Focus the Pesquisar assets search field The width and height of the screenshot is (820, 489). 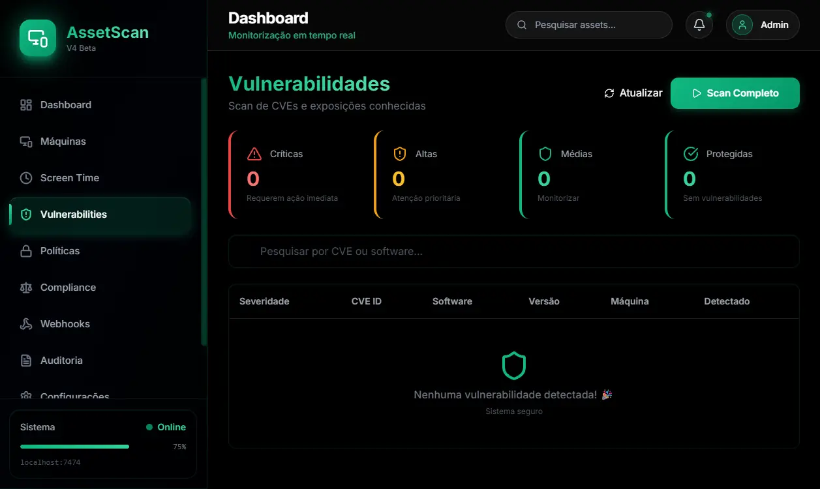589,25
